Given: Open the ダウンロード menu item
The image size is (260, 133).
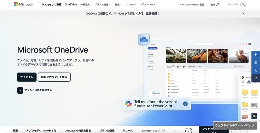Looking at the screenshot, I should click(x=148, y=5).
